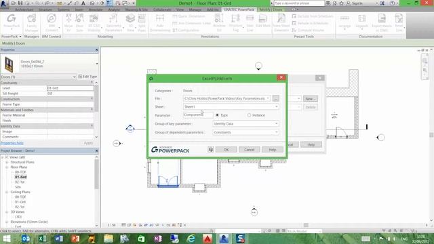Click the small icon button left of OK

coord(211,150)
